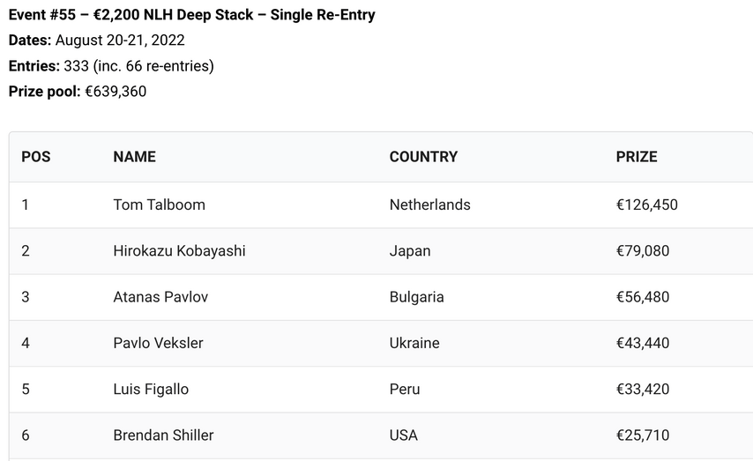Screen dimensions: 753x461
Task: Click the Ukraine country cell
Action: [414, 343]
